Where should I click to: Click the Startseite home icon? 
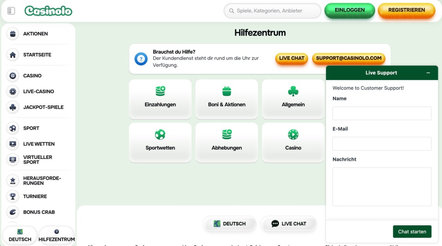click(x=13, y=55)
